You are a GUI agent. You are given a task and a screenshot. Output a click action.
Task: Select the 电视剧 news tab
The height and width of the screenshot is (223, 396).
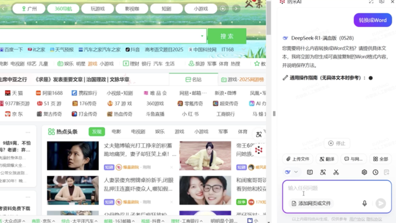(138, 132)
